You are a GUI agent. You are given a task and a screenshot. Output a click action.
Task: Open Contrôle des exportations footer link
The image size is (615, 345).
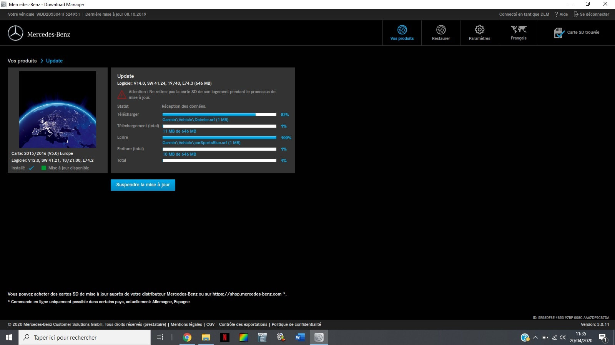point(243,324)
